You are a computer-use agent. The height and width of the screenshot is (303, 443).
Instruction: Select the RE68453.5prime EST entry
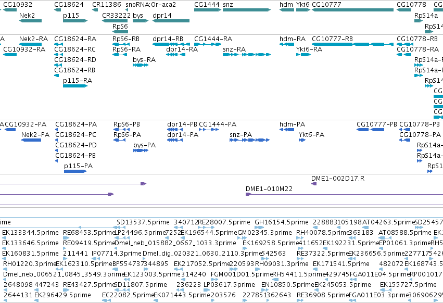[x=90, y=233]
